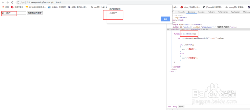Open the jQuery支持图片放 bookmark
Image resolution: width=250 pixels, height=110 pixels.
(x=190, y=7)
